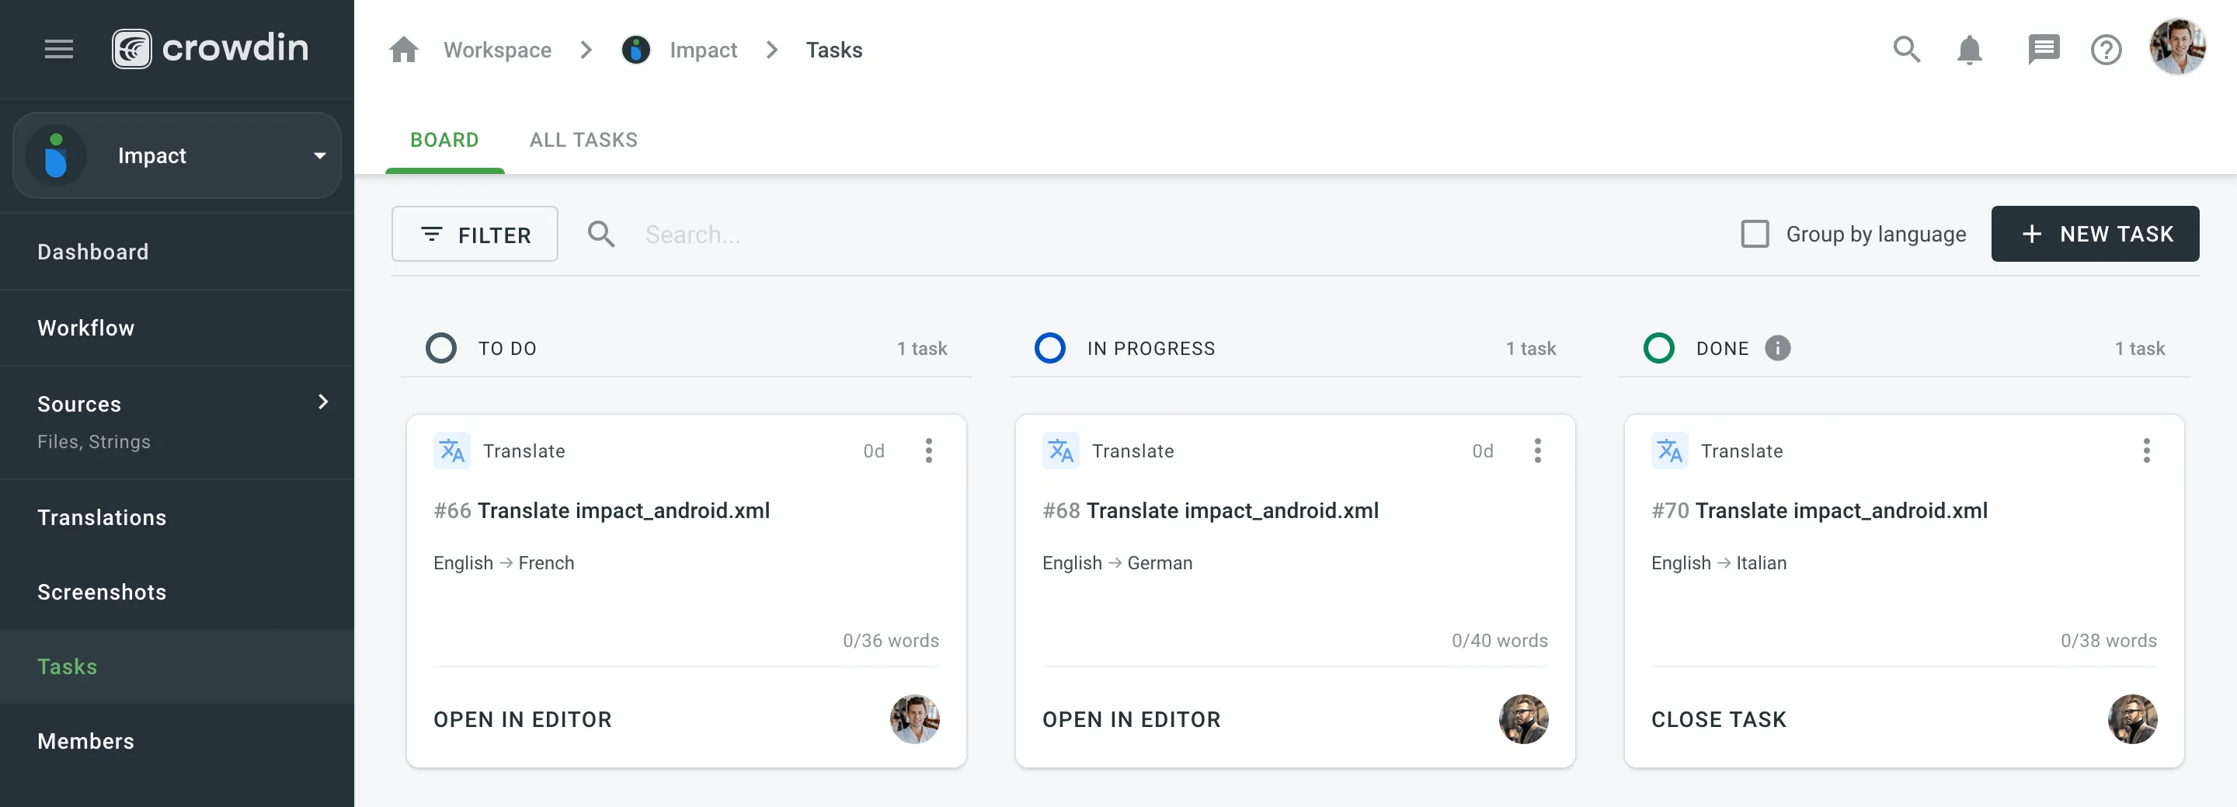
Task: Click the home icon in breadcrumb
Action: click(x=404, y=50)
